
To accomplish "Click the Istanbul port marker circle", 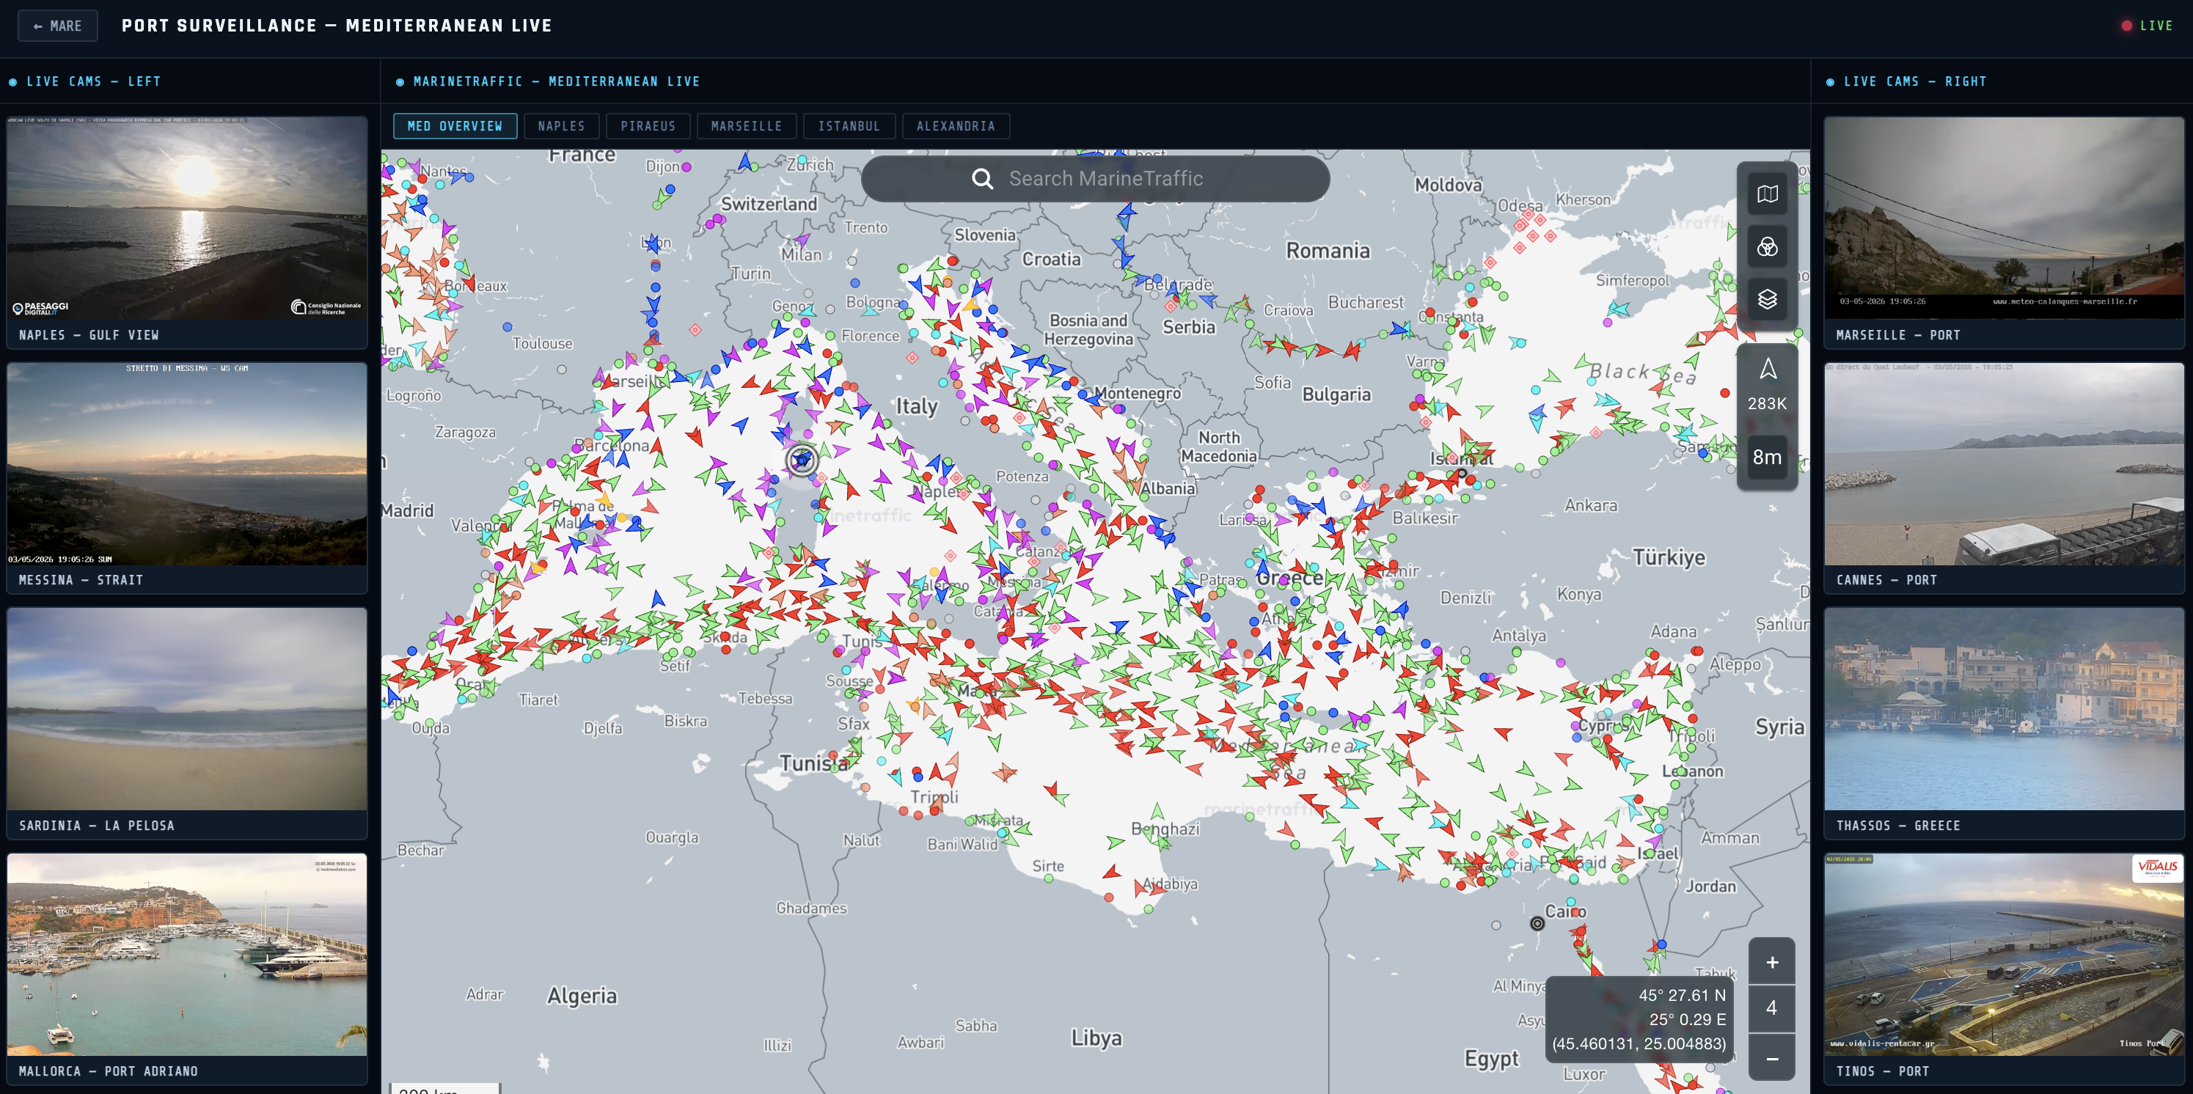I will click(1462, 474).
